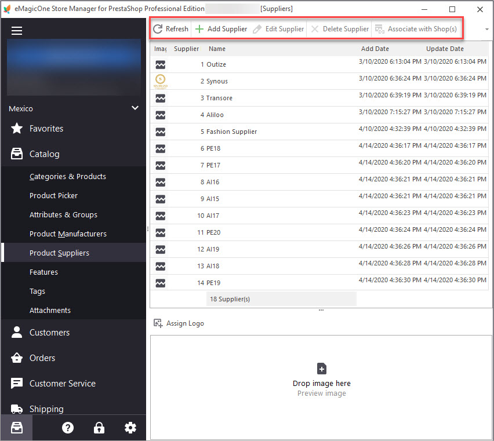
Task: Select the PE19 supplier row
Action: tap(319, 283)
